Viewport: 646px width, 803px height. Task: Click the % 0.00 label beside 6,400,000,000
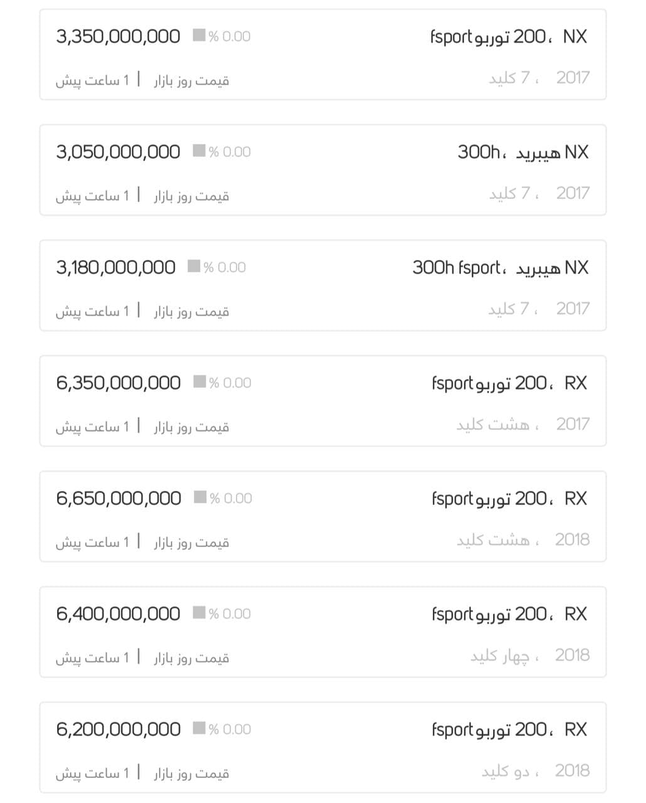[x=230, y=614]
